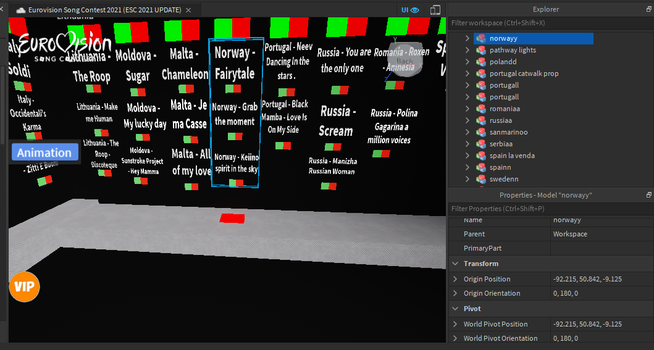654x350 pixels.
Task: Click the Filter Properties search field
Action: [x=551, y=209]
